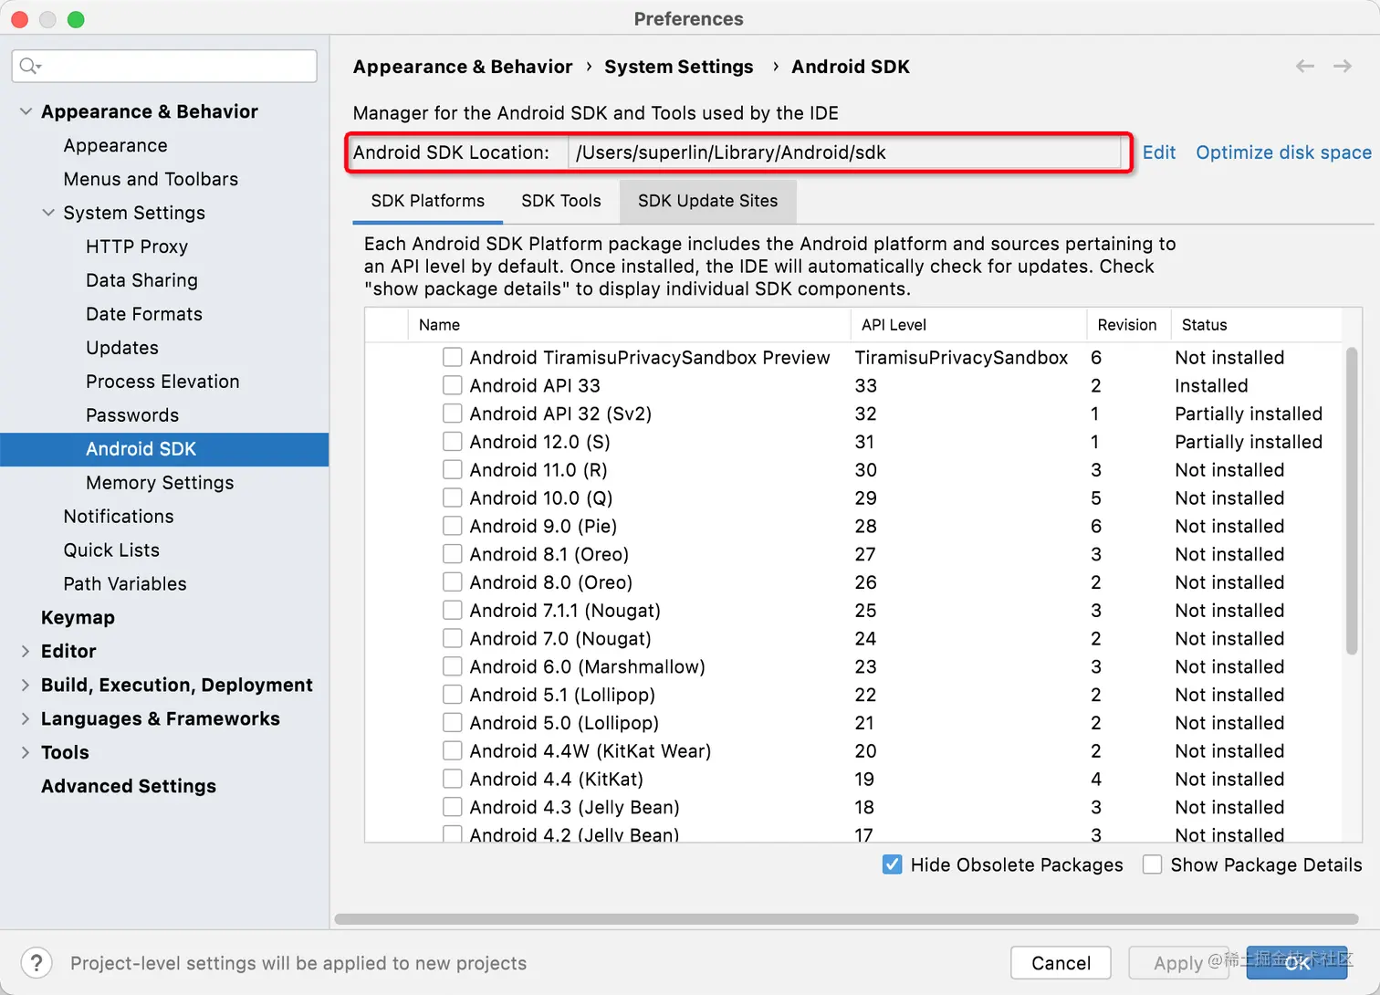This screenshot has width=1380, height=995.
Task: Select Android 4.3 (Jelly Bean) row name
Action: pos(574,807)
